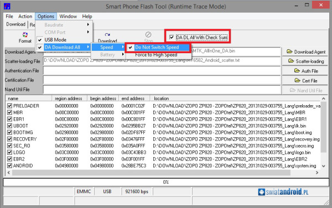Open the Action menu
Image resolution: width=332 pixels, height=208 pixels.
tap(25, 16)
